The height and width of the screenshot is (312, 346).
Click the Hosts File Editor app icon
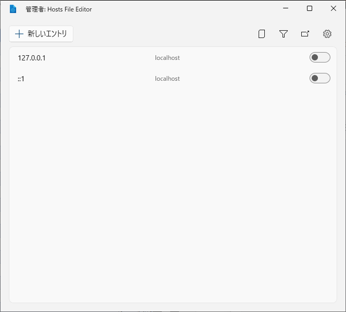(x=13, y=9)
